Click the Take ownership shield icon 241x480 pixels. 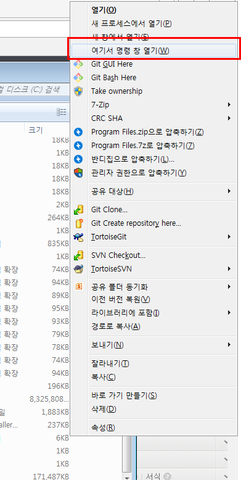click(79, 91)
